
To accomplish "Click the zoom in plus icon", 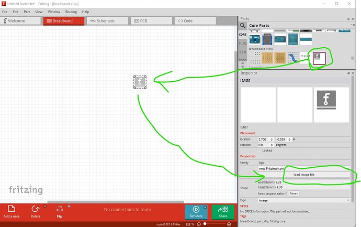I will coord(229,224).
